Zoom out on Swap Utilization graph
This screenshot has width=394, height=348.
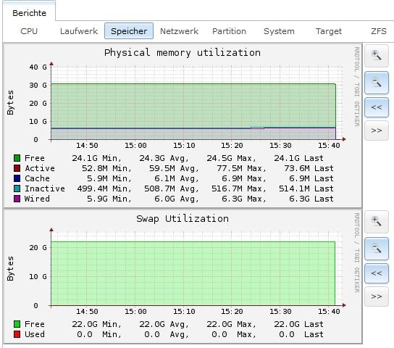(x=377, y=249)
